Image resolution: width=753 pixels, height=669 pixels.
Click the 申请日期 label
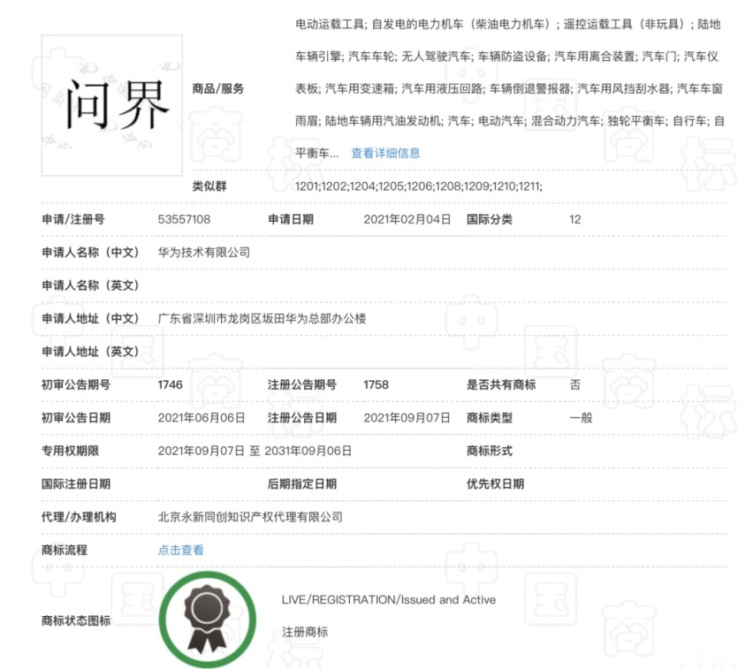tap(291, 219)
